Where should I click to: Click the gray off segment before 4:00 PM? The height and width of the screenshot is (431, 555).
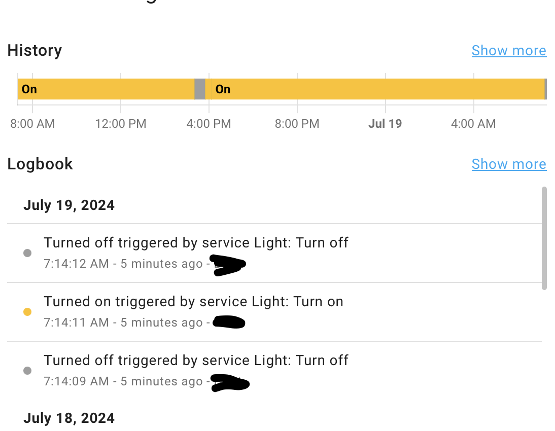click(200, 89)
